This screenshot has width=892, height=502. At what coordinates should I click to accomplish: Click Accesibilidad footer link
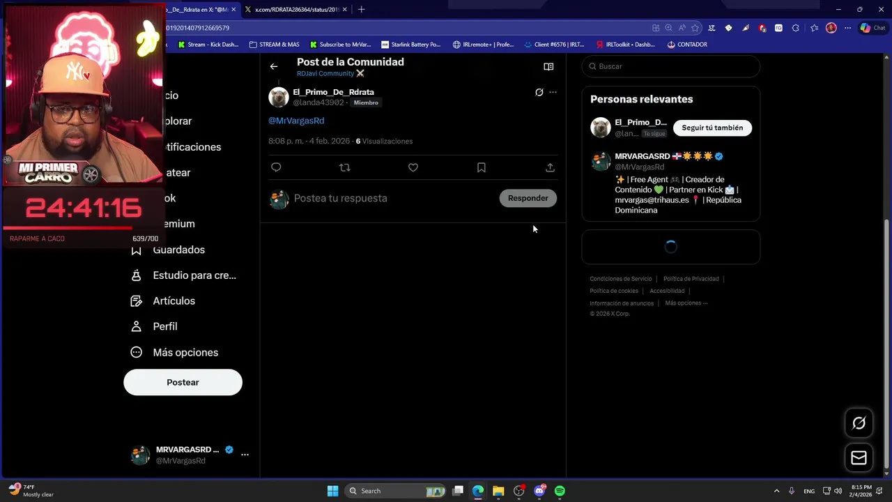(x=667, y=291)
